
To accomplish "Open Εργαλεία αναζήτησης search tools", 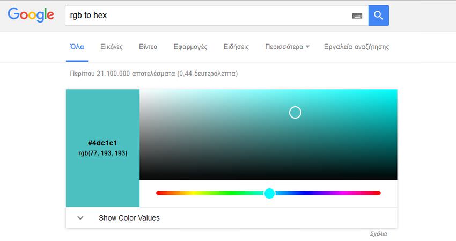I will pos(356,47).
